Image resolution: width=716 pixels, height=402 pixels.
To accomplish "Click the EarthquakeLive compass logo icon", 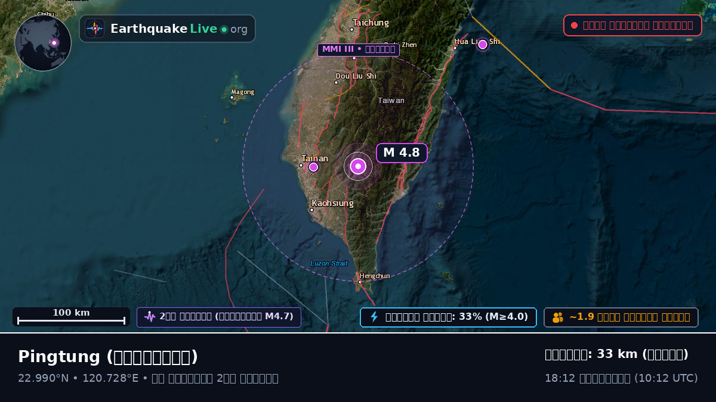I will coord(95,29).
